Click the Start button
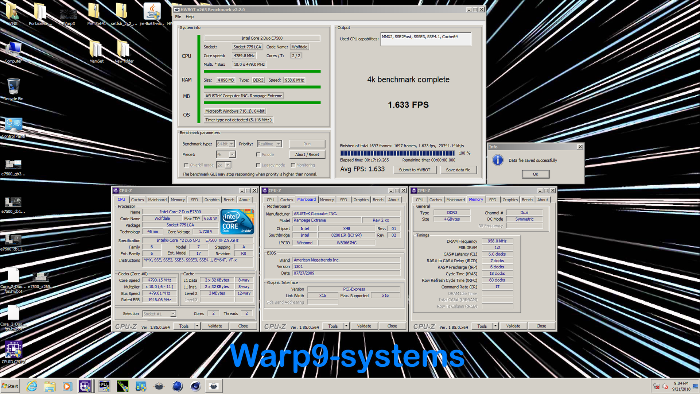The width and height of the screenshot is (700, 394). coord(10,386)
